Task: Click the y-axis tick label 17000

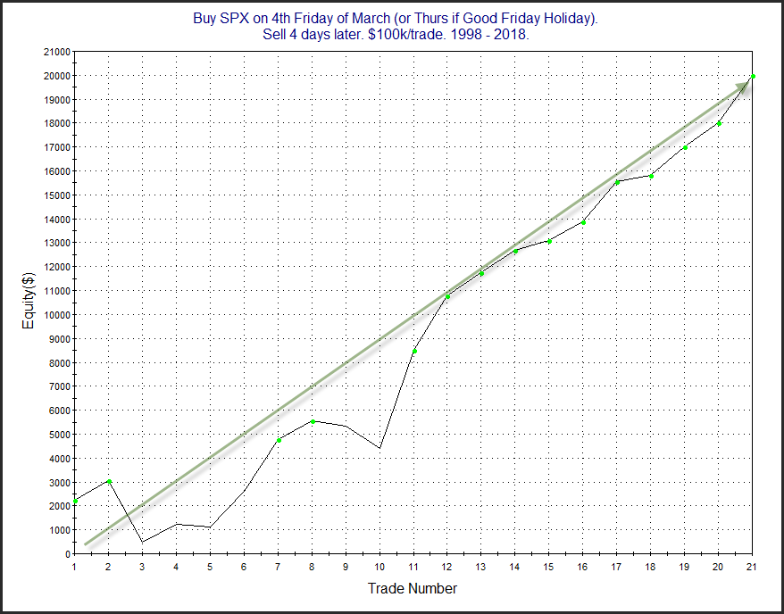Action: [57, 147]
